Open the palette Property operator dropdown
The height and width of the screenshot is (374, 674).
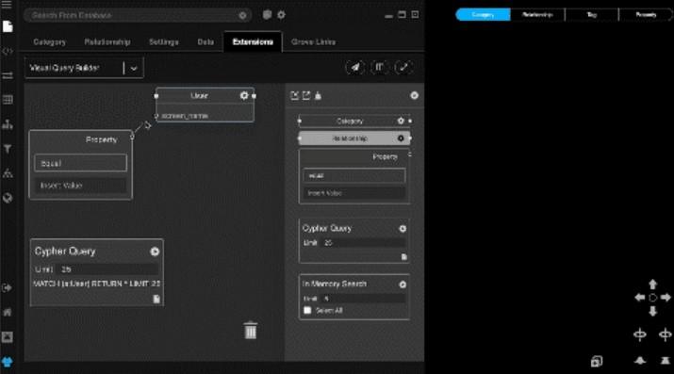pos(353,175)
